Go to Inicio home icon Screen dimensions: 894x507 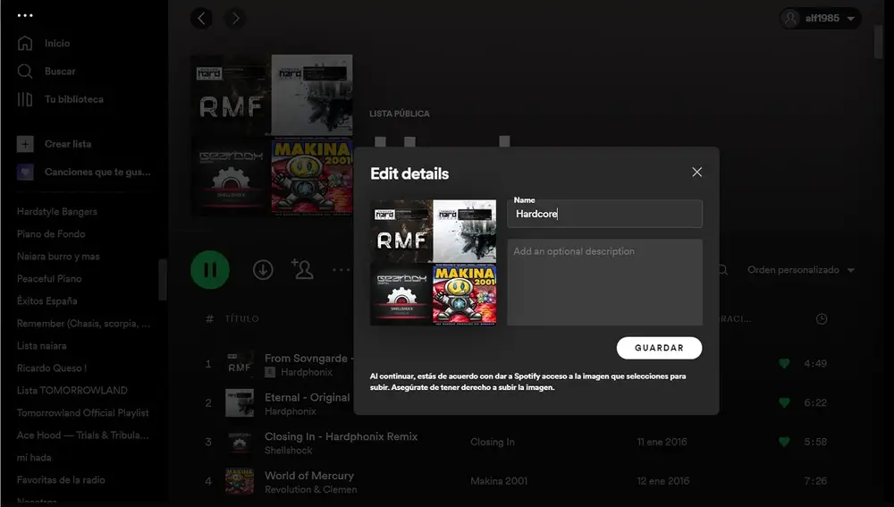click(25, 43)
